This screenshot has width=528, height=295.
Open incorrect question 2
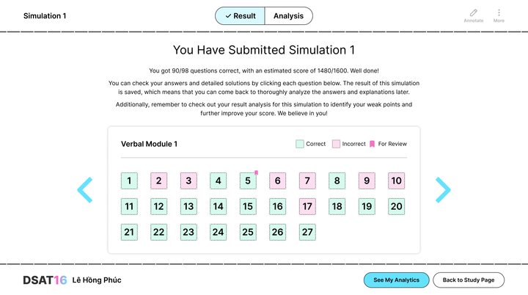point(159,181)
